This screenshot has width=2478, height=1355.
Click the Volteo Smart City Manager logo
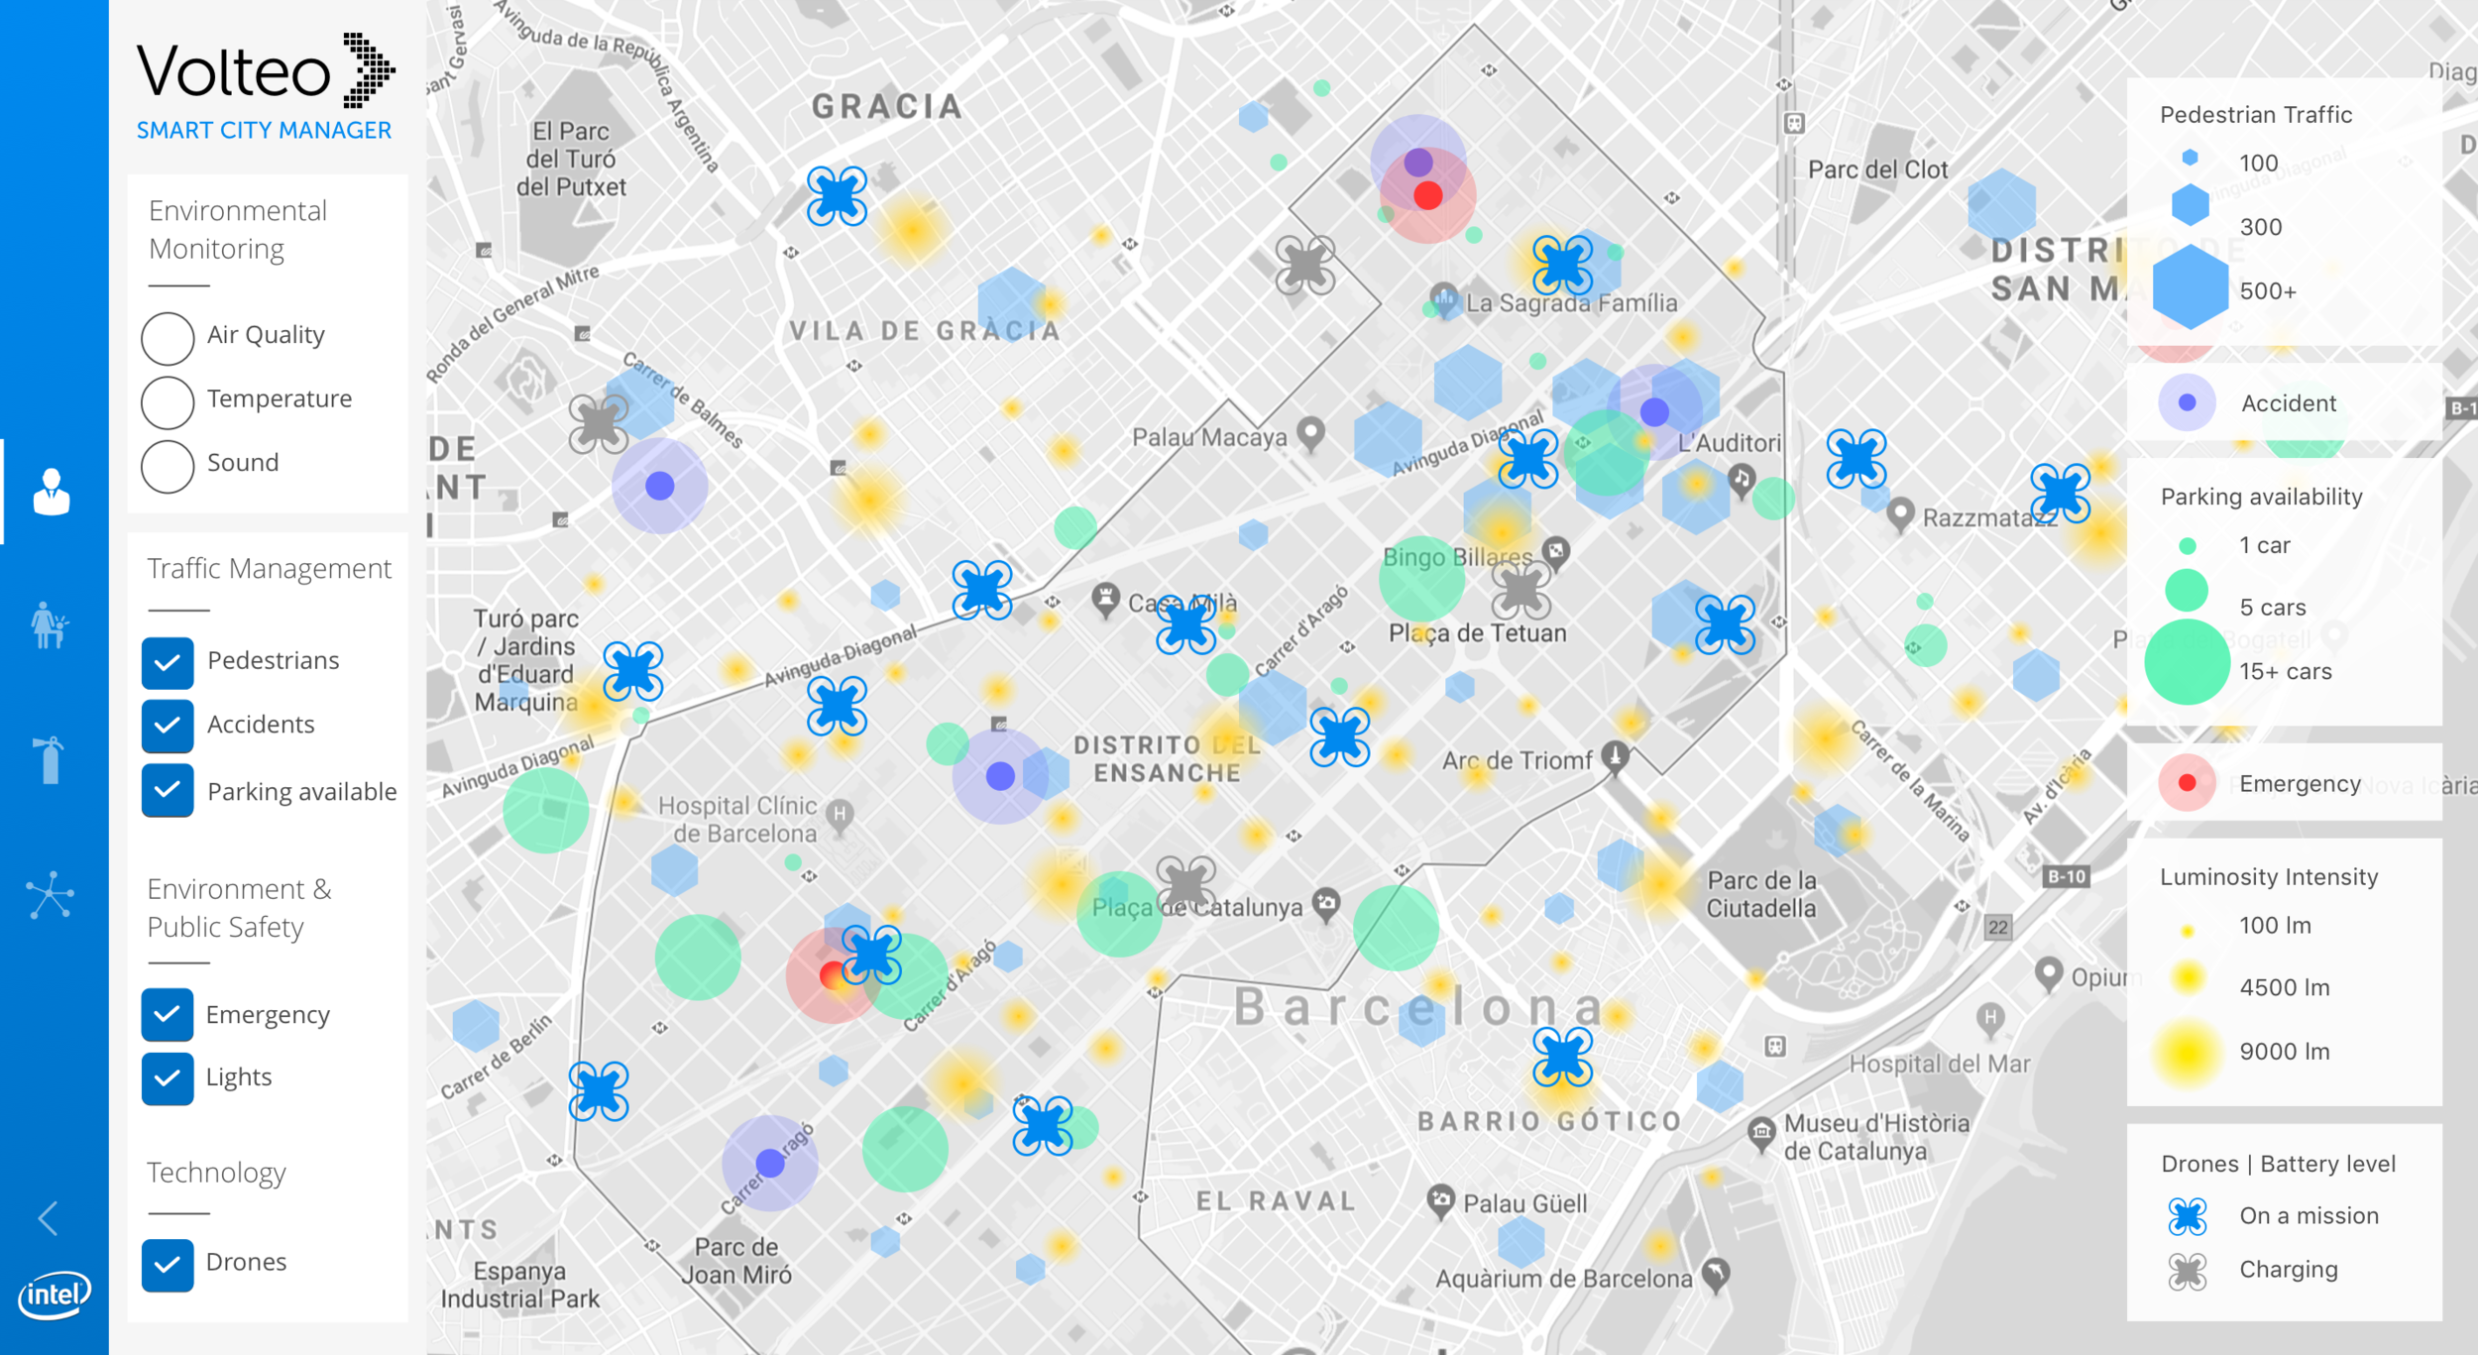pyautogui.click(x=266, y=87)
